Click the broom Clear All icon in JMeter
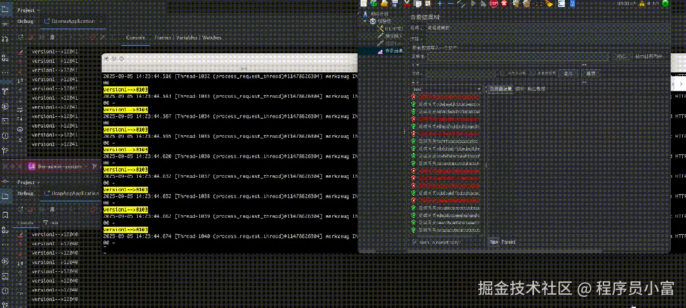 pos(549,4)
